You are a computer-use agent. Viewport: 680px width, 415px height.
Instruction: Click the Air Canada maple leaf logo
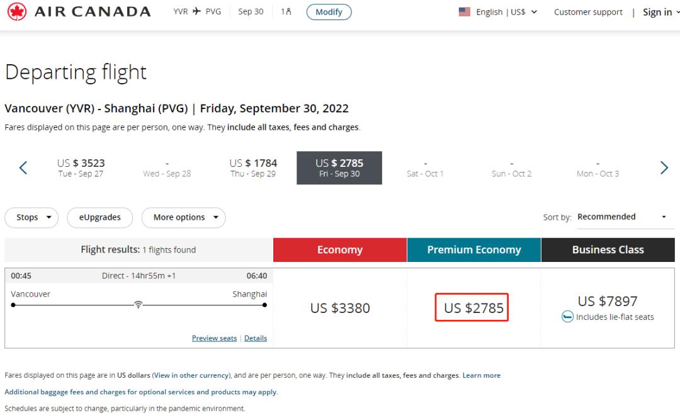click(x=16, y=12)
